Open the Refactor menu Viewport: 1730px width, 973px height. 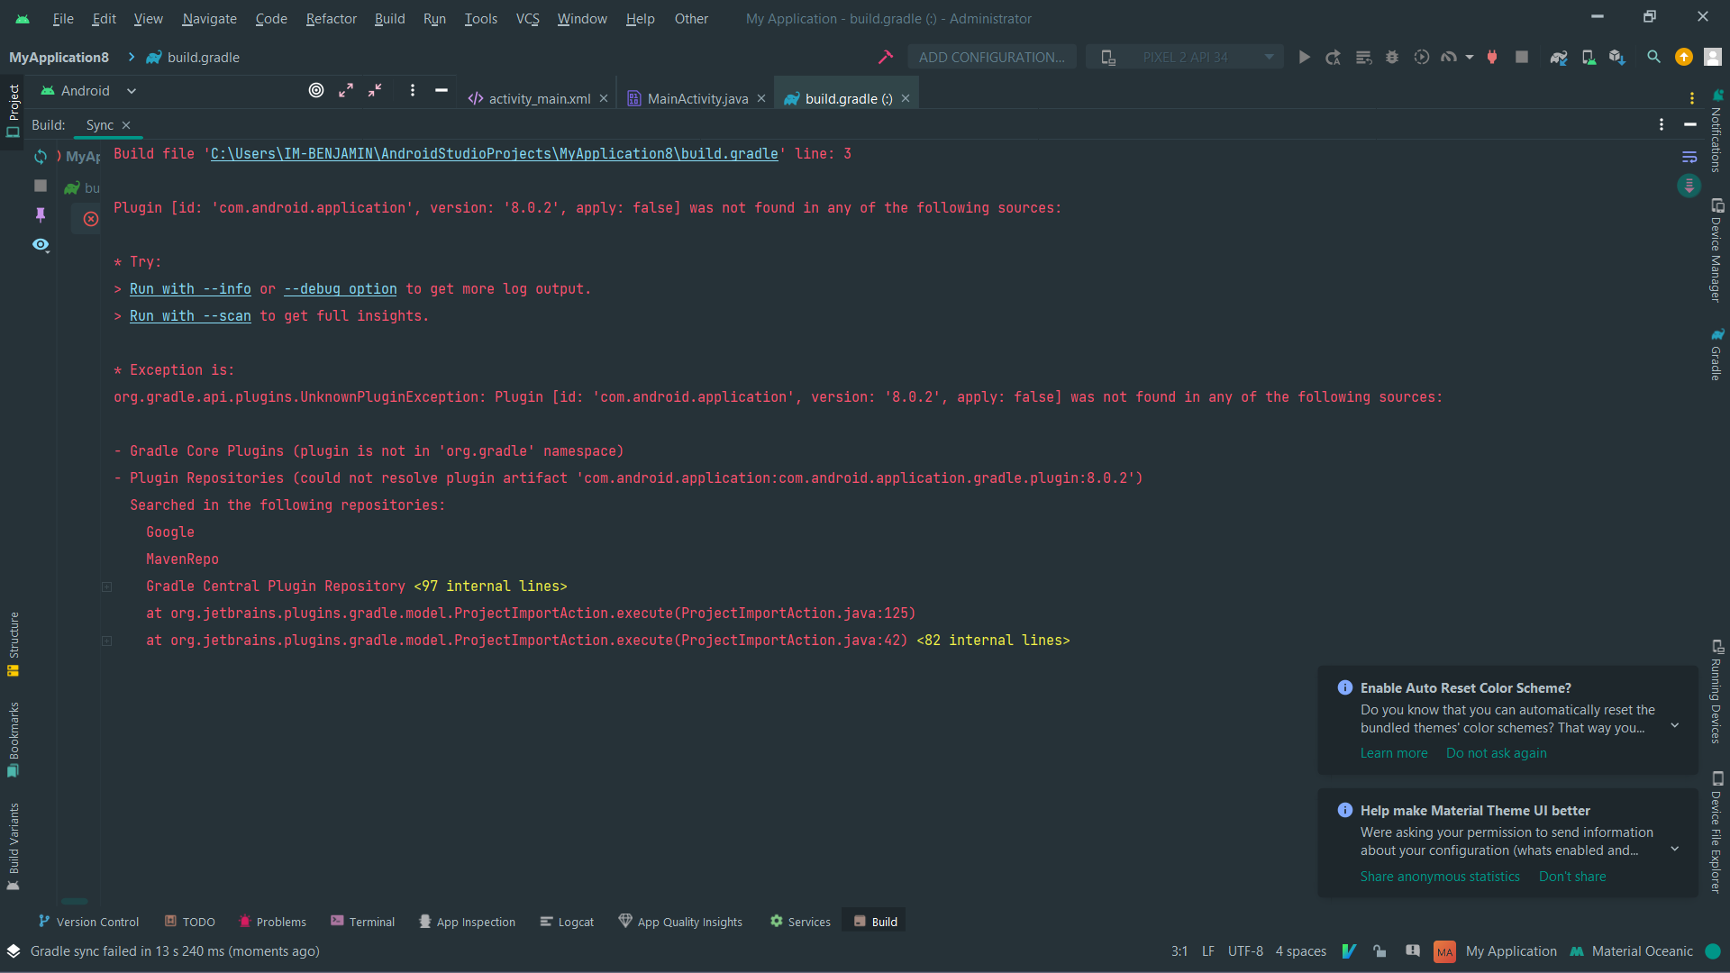tap(331, 18)
